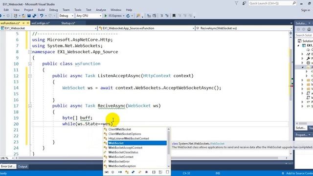Screen dimensions: 313x176
Task: Click the split editor handle above the scrollbar
Action: [x=291, y=33]
